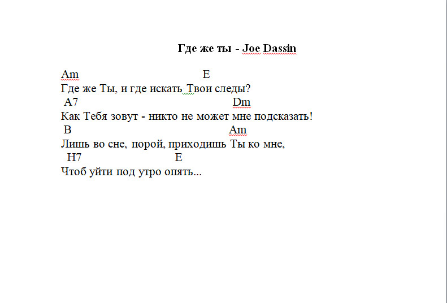The height and width of the screenshot is (303, 447).
Task: Click the word "следы?" in the first lyric line
Action: pyautogui.click(x=232, y=89)
